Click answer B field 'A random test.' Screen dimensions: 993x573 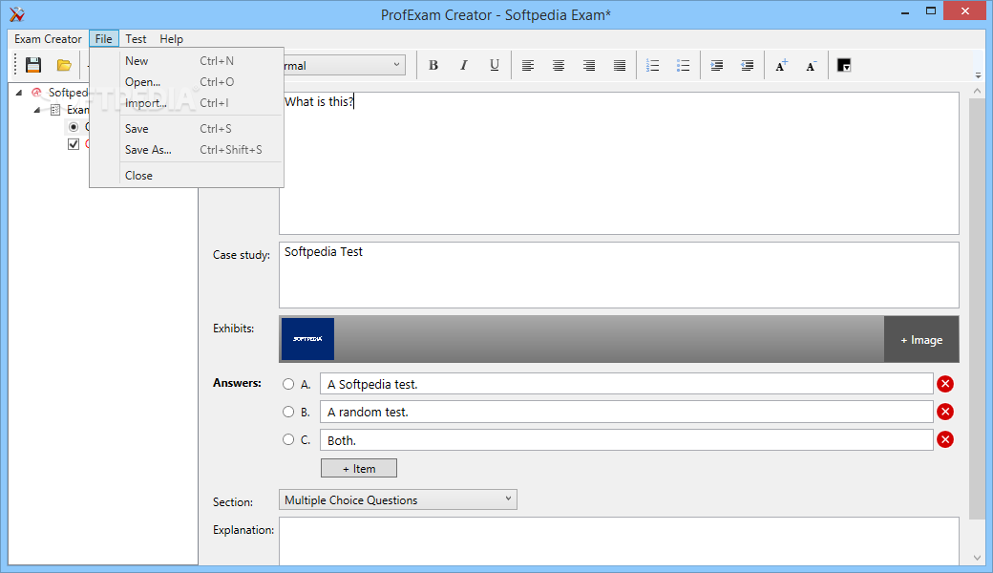click(626, 412)
